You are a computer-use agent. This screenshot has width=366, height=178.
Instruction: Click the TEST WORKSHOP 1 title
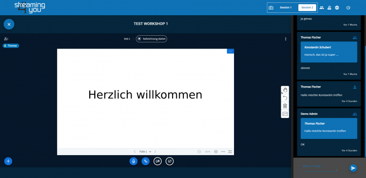[x=151, y=24]
